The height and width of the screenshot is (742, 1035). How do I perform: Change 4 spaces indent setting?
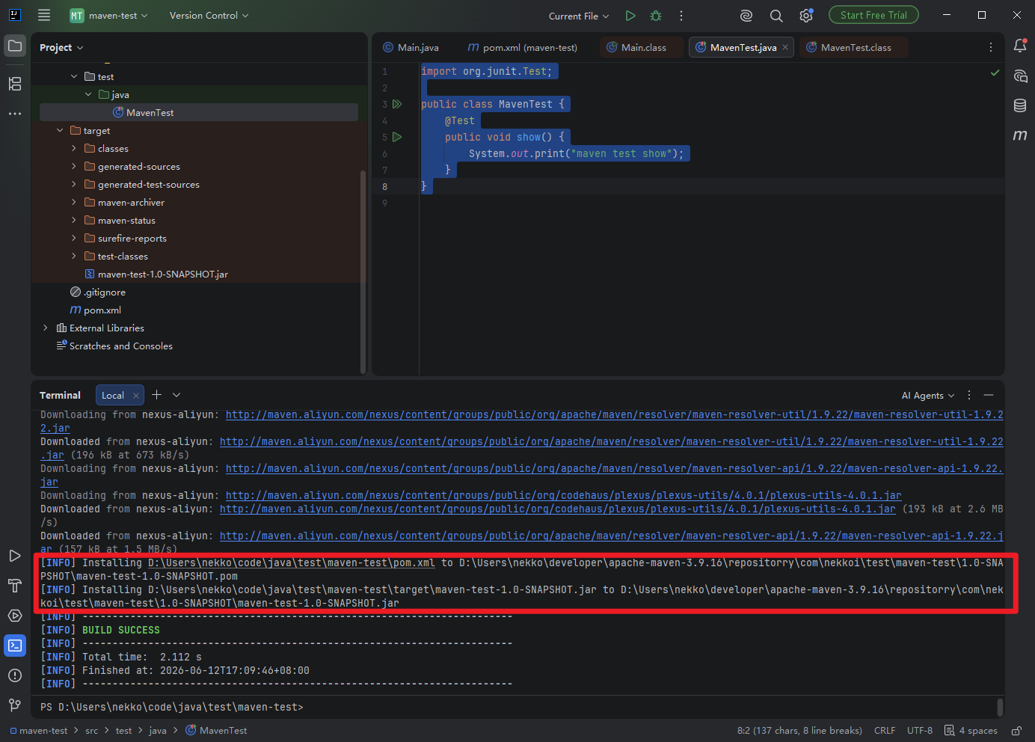[971, 731]
